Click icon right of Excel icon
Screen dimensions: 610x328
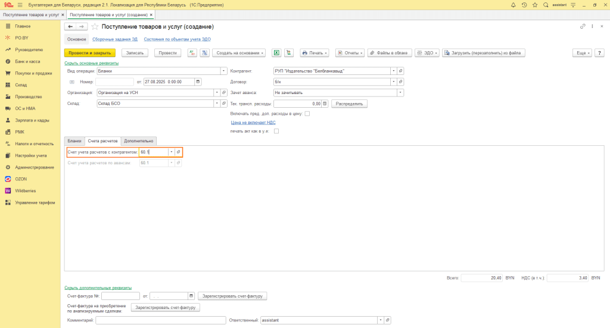289,53
